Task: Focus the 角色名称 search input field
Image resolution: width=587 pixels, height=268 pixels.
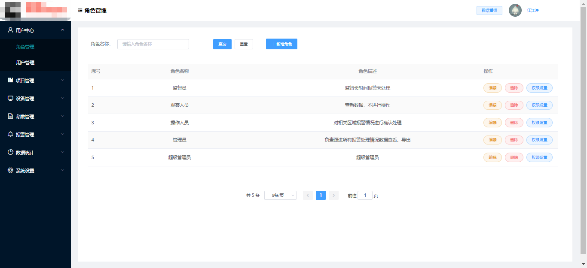Action: pyautogui.click(x=153, y=44)
